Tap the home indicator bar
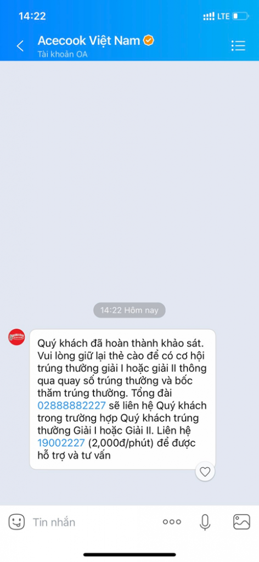259x562 pixels. [x=129, y=554]
